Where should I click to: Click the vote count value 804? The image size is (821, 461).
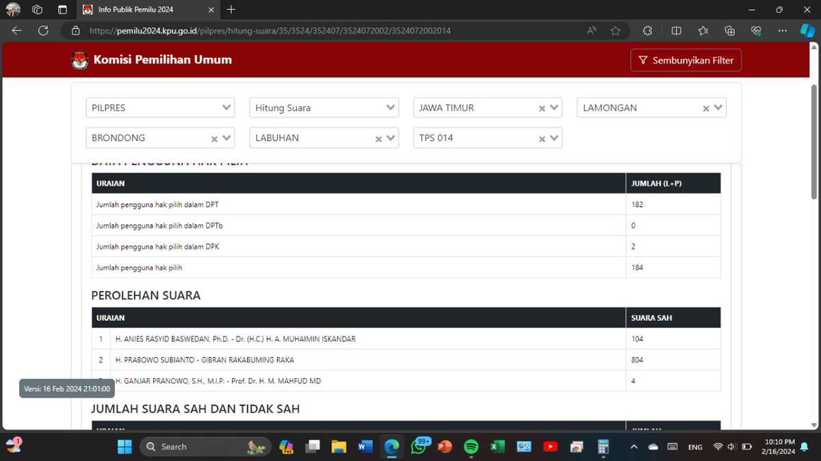(637, 360)
